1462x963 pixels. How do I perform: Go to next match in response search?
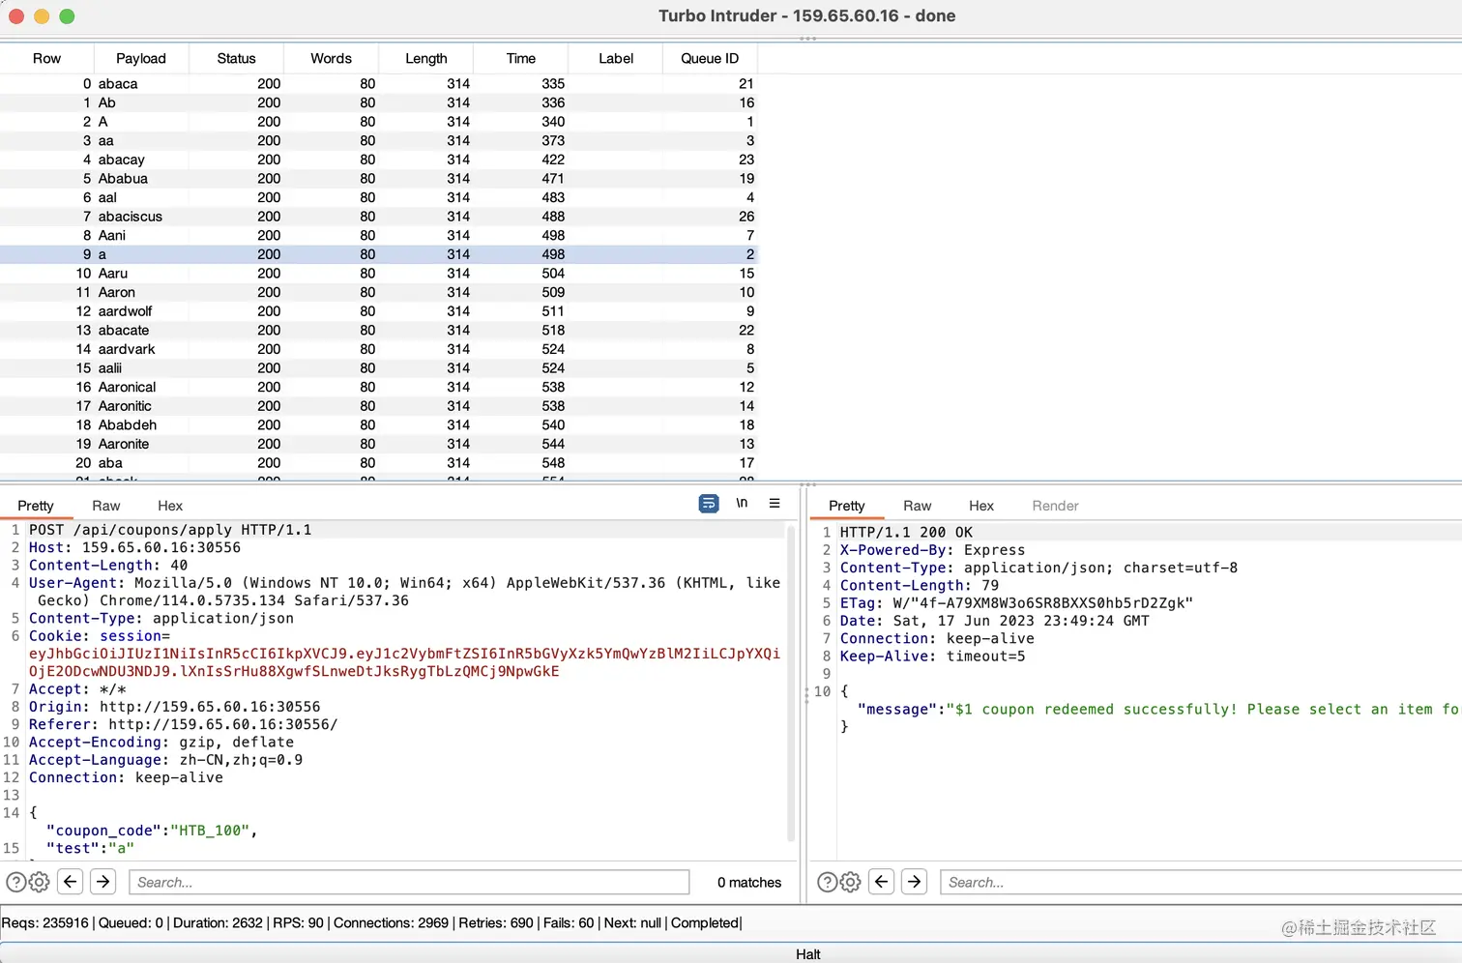coord(915,882)
